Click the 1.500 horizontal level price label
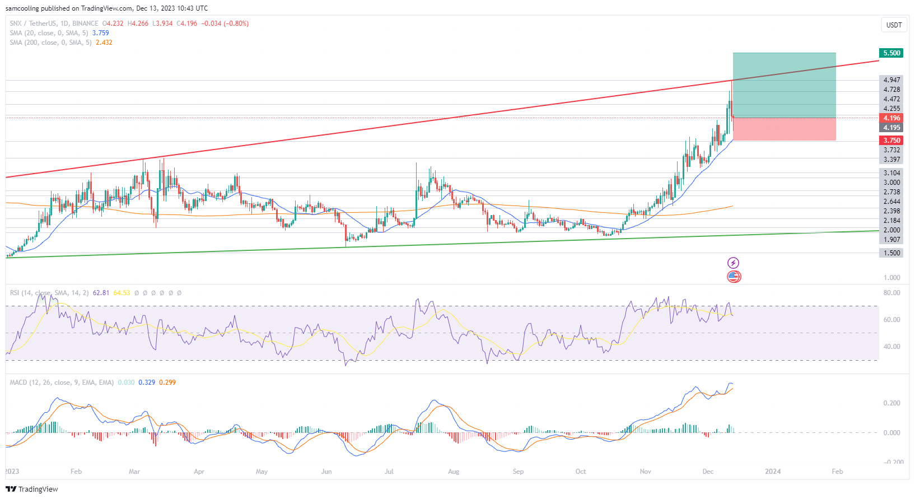This screenshot has width=915, height=499. click(x=891, y=253)
